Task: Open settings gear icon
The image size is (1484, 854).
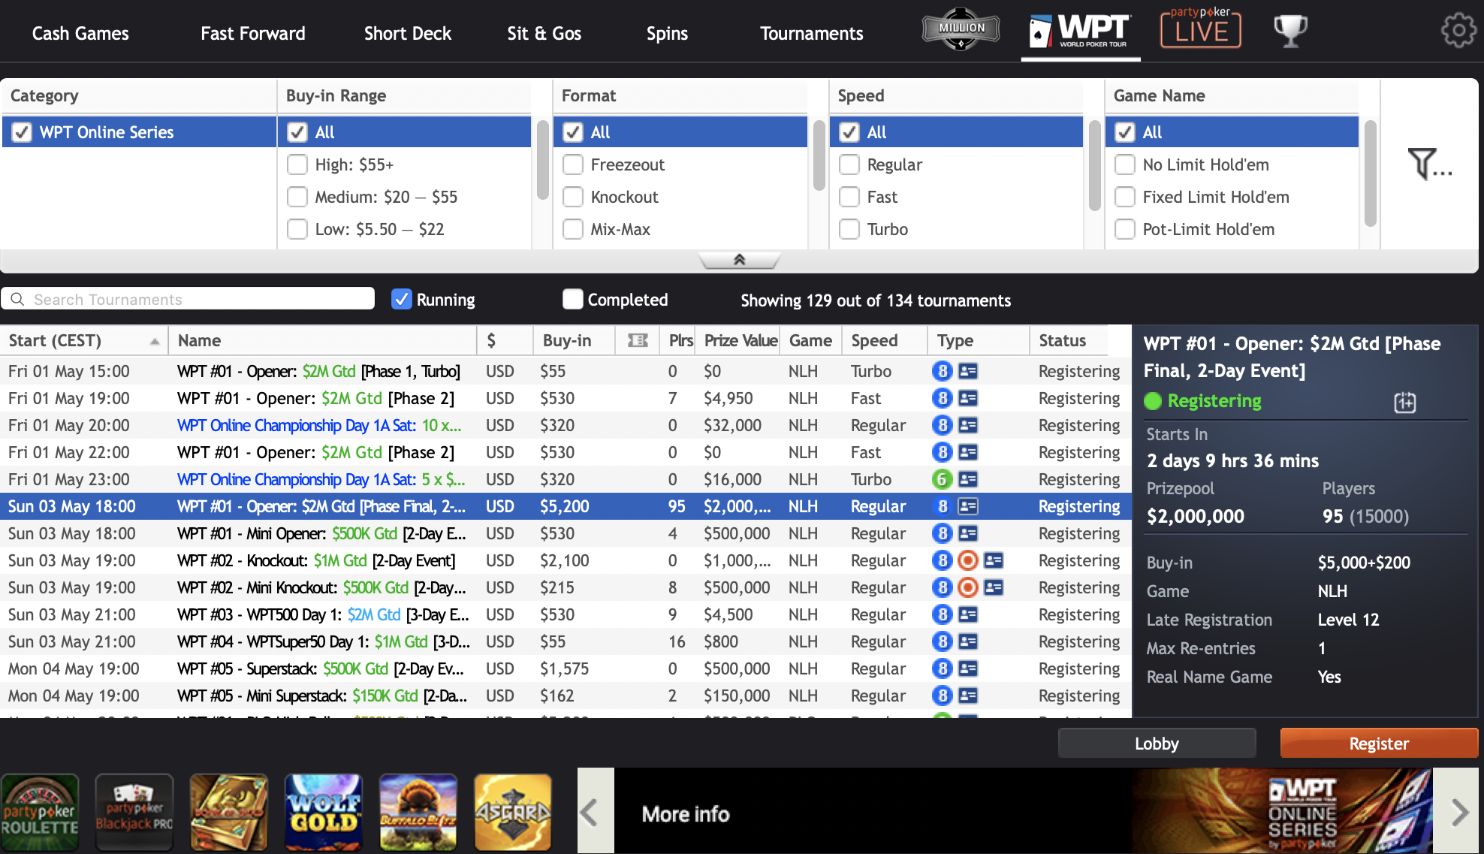Action: click(x=1458, y=31)
